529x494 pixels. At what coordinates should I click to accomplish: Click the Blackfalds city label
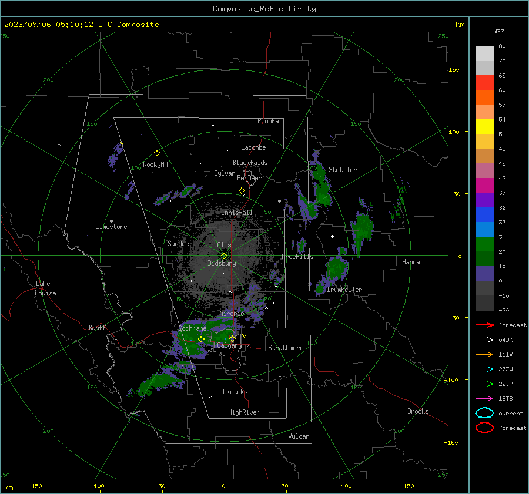[250, 163]
